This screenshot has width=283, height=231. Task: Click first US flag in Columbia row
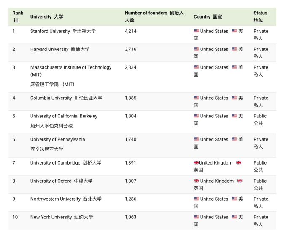(197, 98)
